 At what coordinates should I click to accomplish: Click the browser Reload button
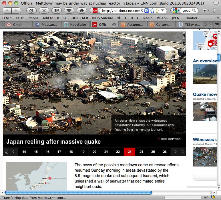(31, 11)
